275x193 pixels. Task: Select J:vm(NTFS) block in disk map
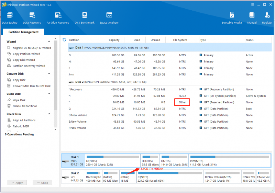click(230, 161)
